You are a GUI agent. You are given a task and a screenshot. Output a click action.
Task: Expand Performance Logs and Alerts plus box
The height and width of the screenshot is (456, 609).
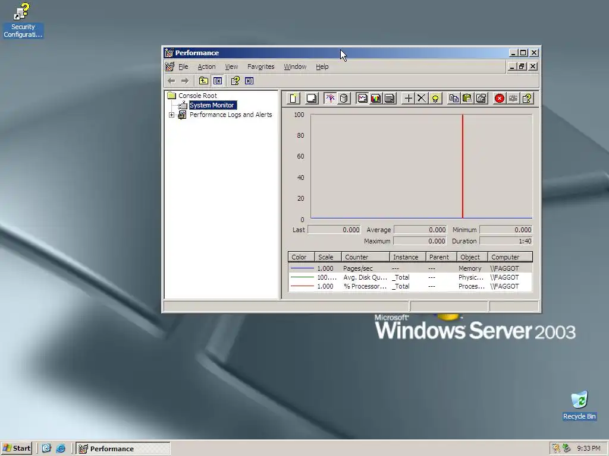coord(172,115)
